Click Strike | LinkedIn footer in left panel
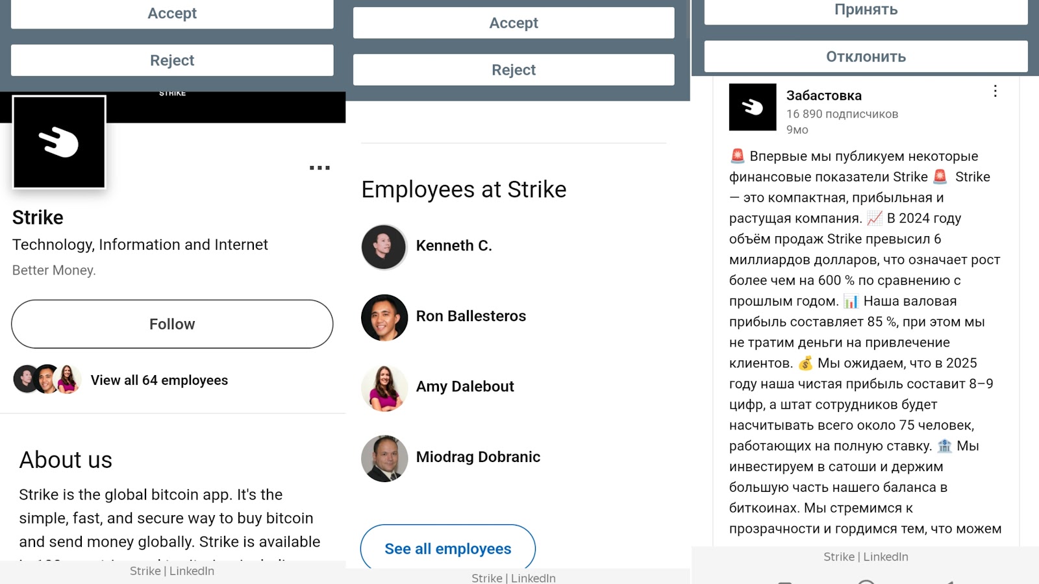The image size is (1039, 584). [x=172, y=571]
